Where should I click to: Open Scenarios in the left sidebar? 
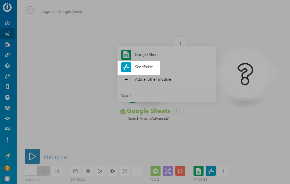click(x=7, y=34)
